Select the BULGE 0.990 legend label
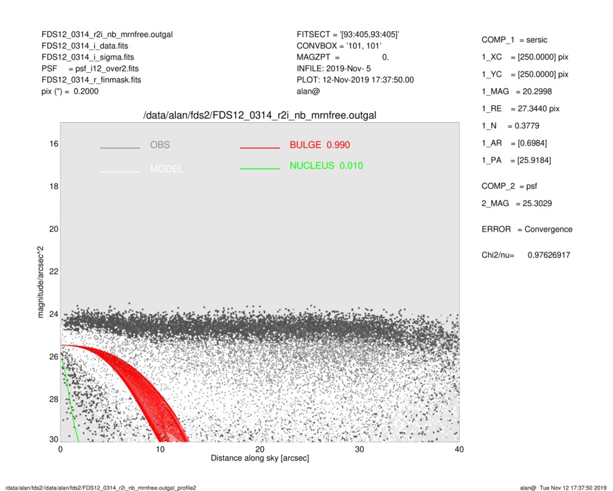 (319, 145)
